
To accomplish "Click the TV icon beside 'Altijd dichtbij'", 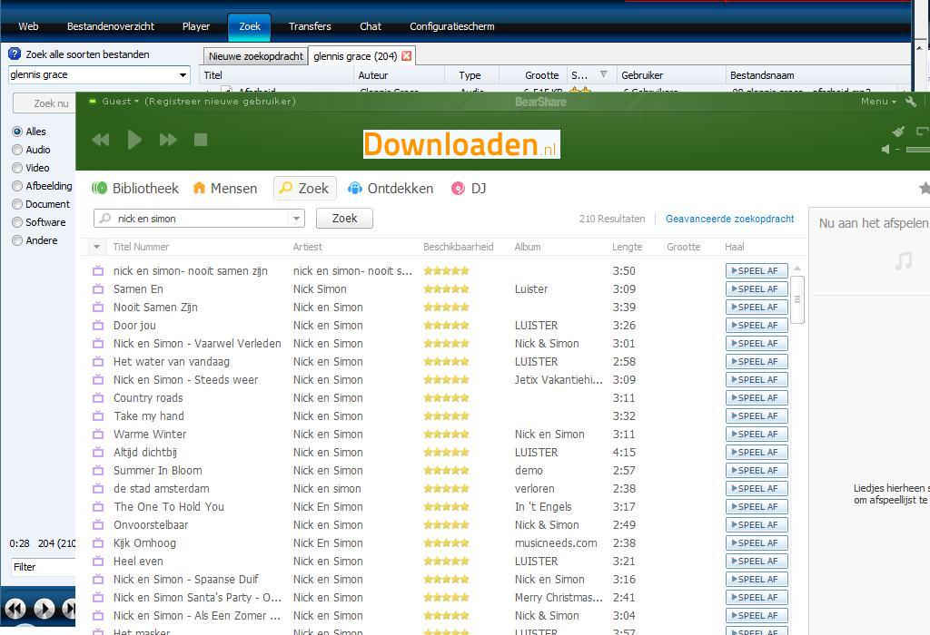I will [98, 453].
